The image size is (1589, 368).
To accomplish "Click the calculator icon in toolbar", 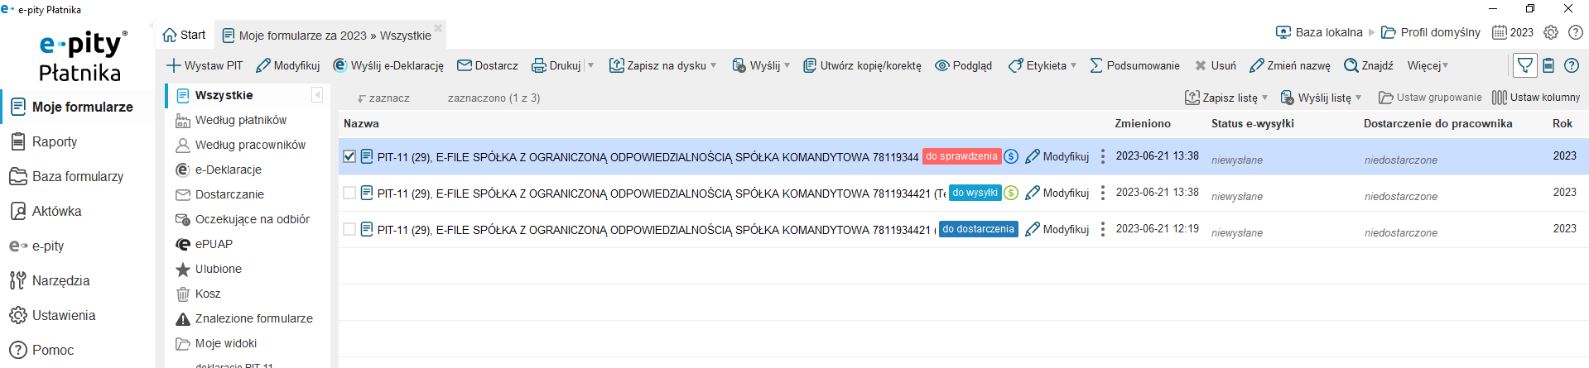I will 1548,65.
